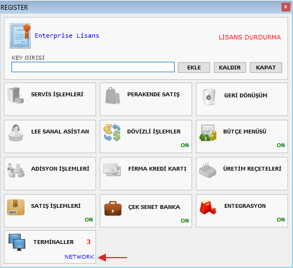Open the Adisyon İşlemleri module tile

(x=50, y=173)
